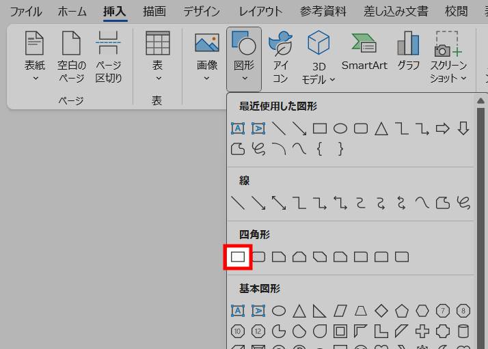The height and width of the screenshot is (349, 488).
Task: Choose the heptagon shape labeled 7
Action: [x=443, y=311]
